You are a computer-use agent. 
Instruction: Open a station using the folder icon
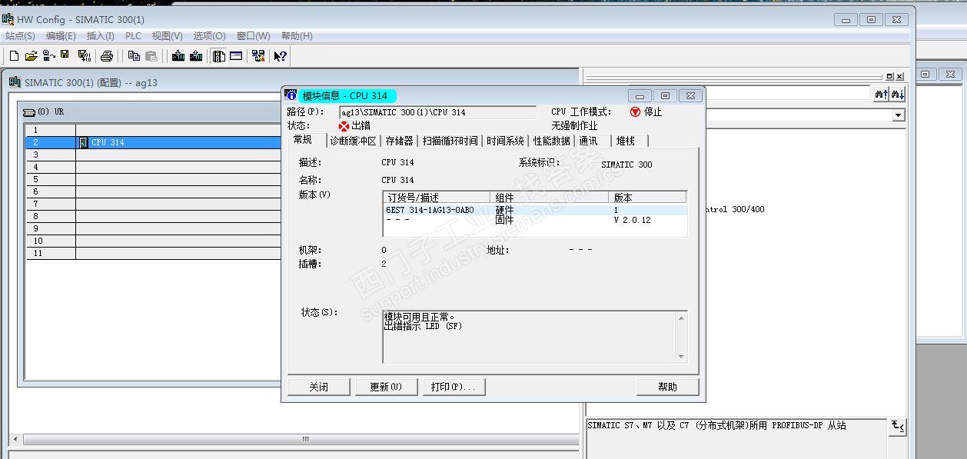[x=31, y=56]
